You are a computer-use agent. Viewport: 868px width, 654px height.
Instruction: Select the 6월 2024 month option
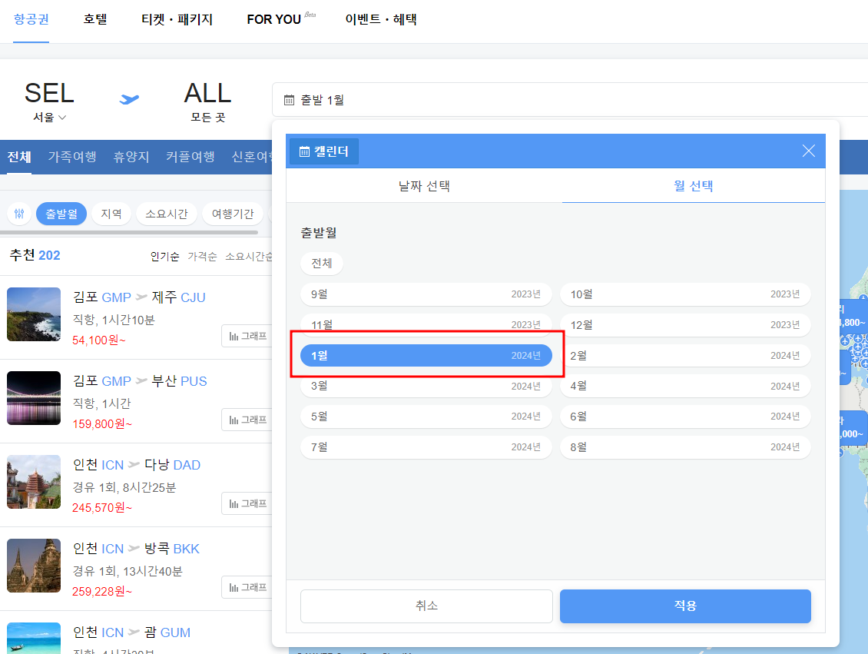(685, 417)
